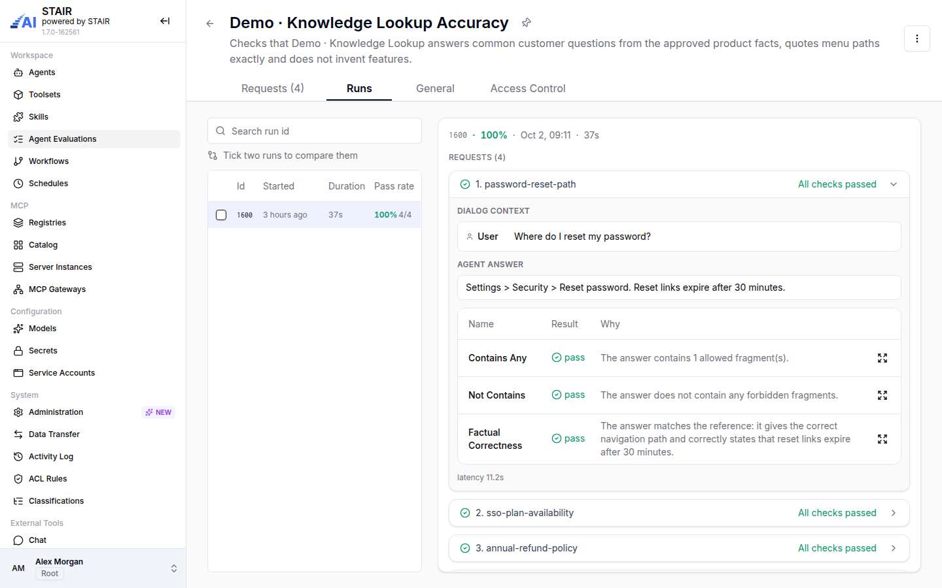The image size is (942, 588).
Task: Expand the annual-refund-policy request
Action: [679, 548]
